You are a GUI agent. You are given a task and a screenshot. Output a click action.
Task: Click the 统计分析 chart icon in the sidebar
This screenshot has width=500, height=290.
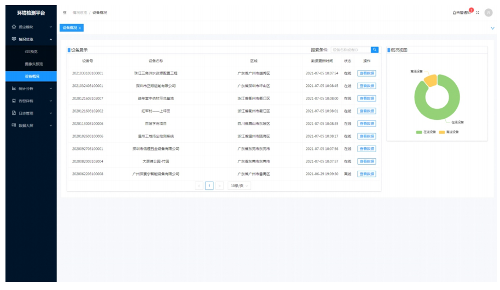[x=14, y=89]
